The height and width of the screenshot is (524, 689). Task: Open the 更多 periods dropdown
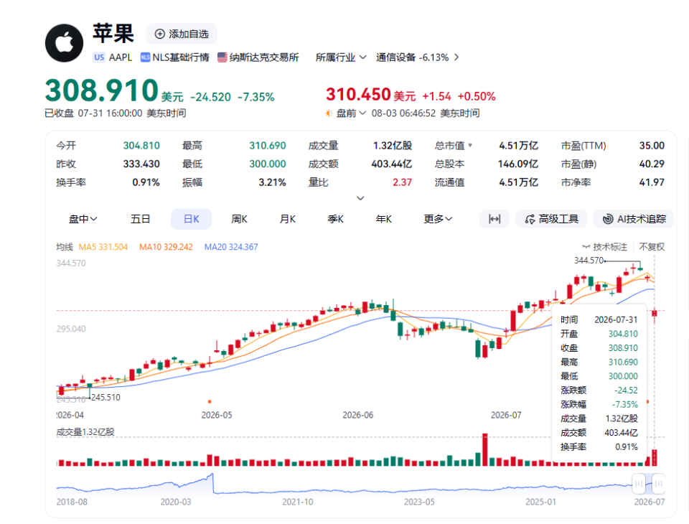click(438, 219)
